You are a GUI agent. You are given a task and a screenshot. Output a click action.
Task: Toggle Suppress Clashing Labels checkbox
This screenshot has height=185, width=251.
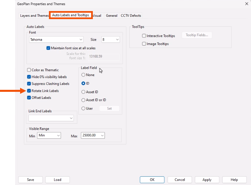point(29,84)
